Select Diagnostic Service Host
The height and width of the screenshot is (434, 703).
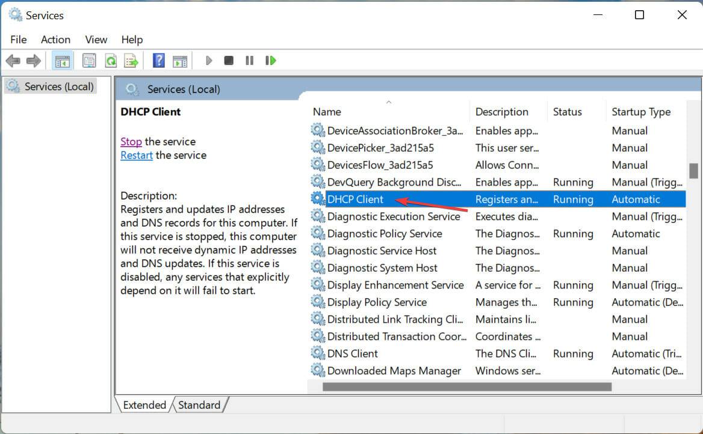[382, 251]
